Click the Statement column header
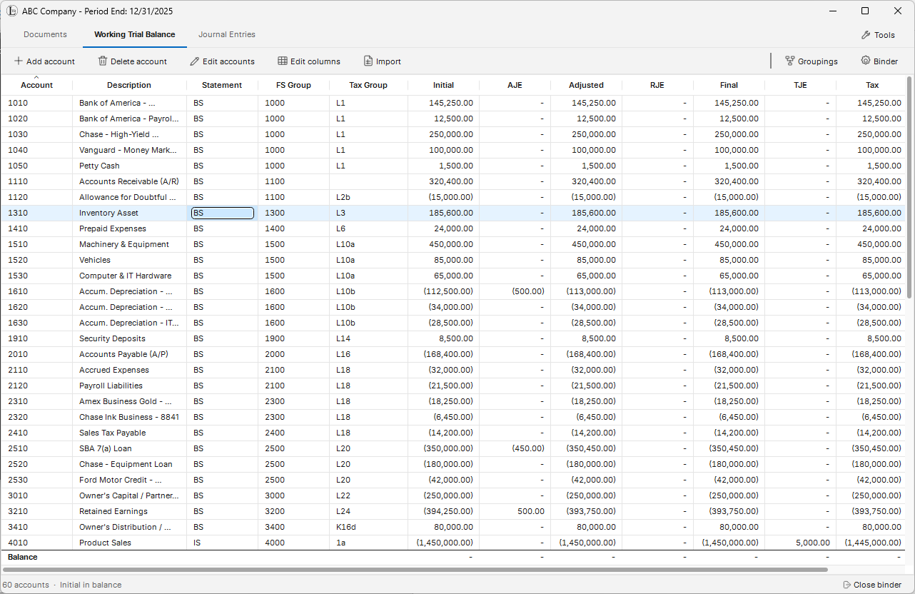The image size is (915, 594). (222, 85)
